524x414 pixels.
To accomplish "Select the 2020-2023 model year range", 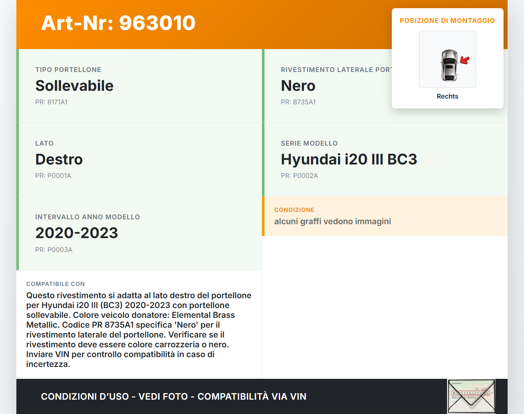I will pyautogui.click(x=77, y=233).
